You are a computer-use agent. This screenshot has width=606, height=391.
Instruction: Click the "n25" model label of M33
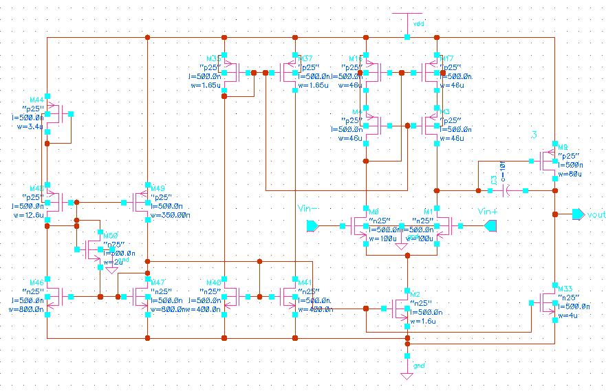point(569,298)
